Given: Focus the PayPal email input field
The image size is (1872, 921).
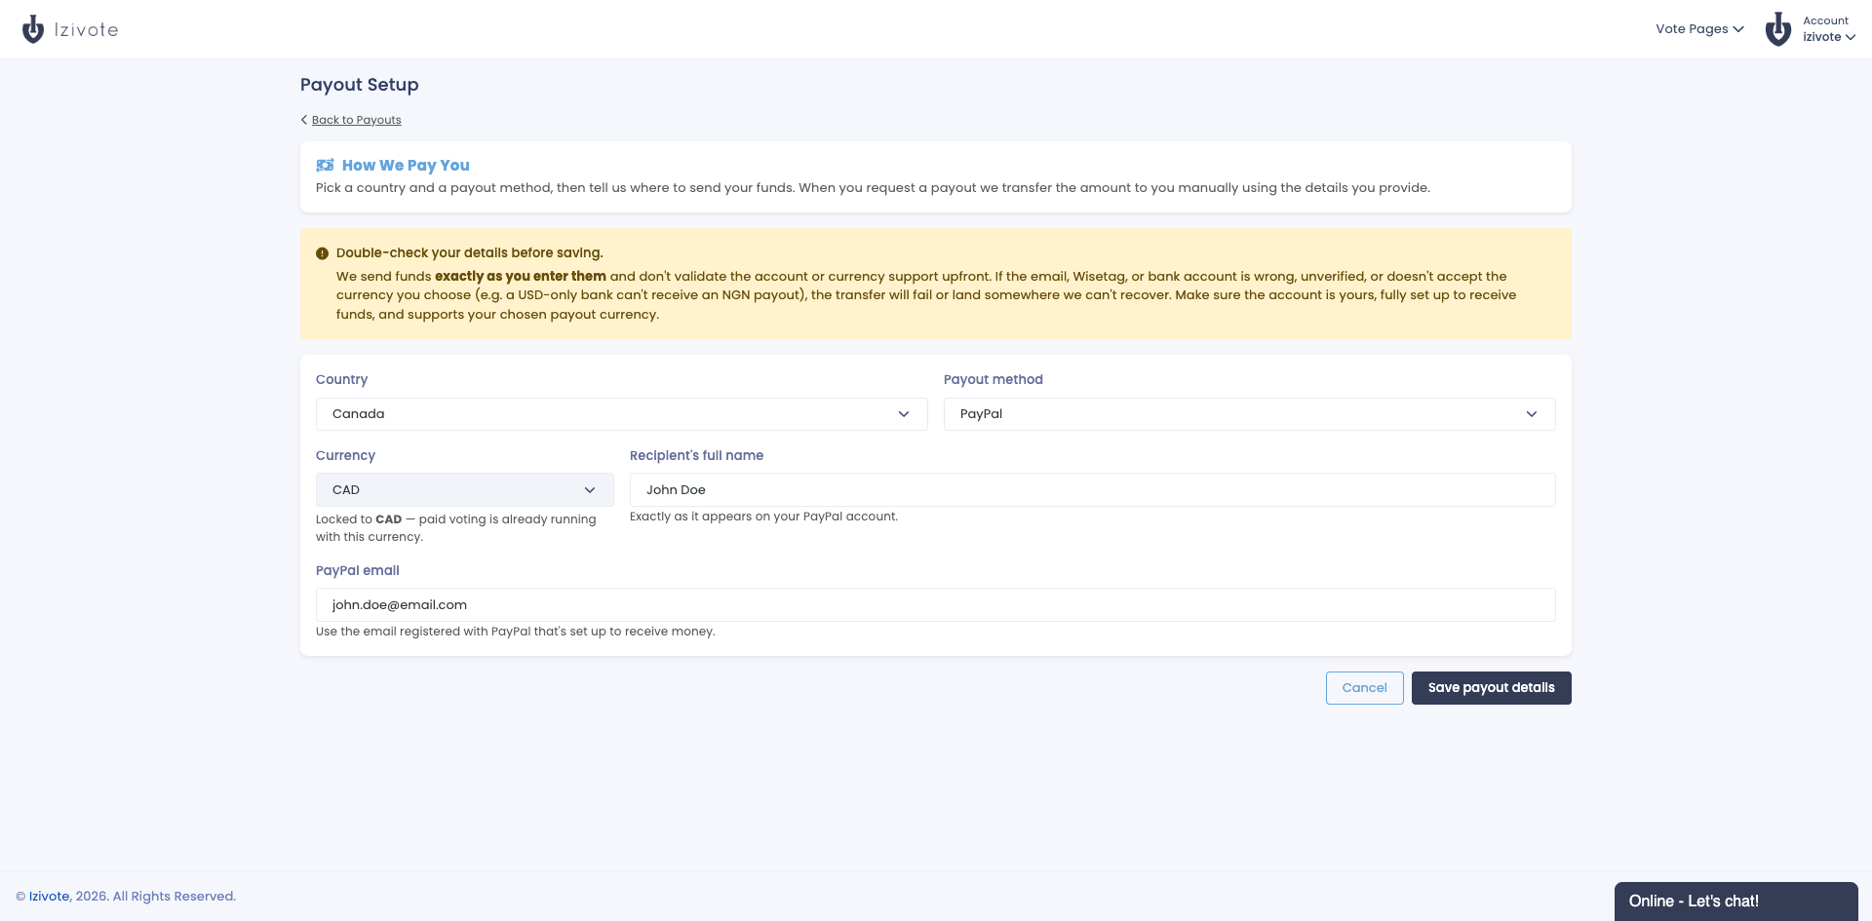Looking at the screenshot, I should 935,605.
